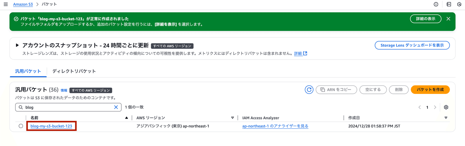The image size is (465, 146).
Task: Go to previous page arrow
Action: point(419,107)
